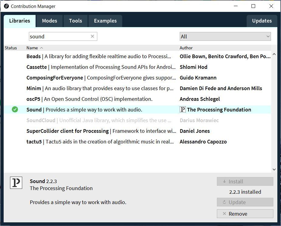281x226 pixels.
Task: Click the 2.2.3 installed status text
Action: point(245,192)
